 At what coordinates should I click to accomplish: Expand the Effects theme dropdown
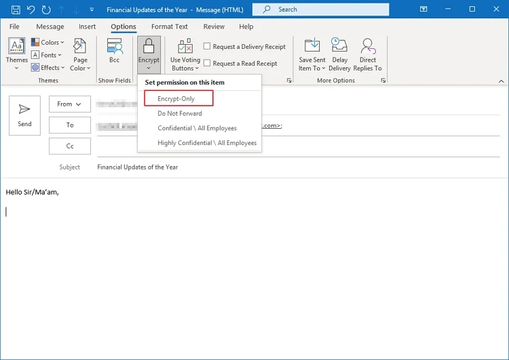coord(48,68)
